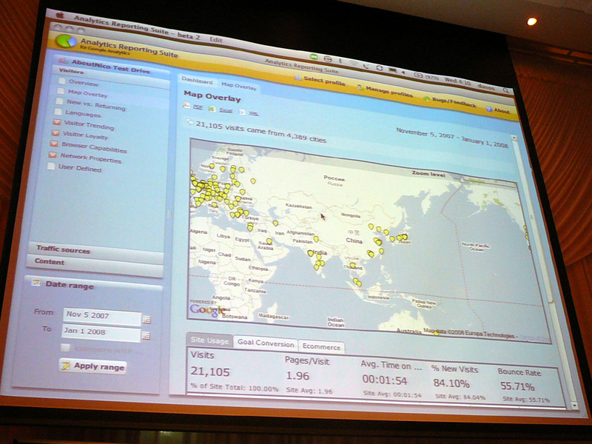Click the sync arrows menu bar icon
The height and width of the screenshot is (444, 592).
coord(379,68)
